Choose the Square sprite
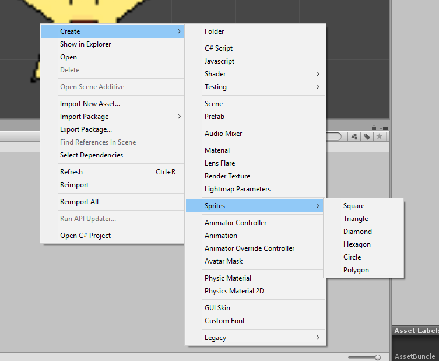439x361 pixels. [363, 206]
